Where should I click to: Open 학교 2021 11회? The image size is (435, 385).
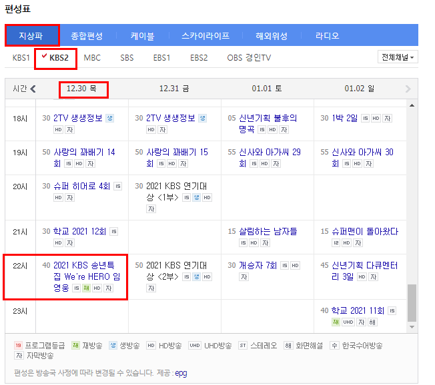click(358, 310)
